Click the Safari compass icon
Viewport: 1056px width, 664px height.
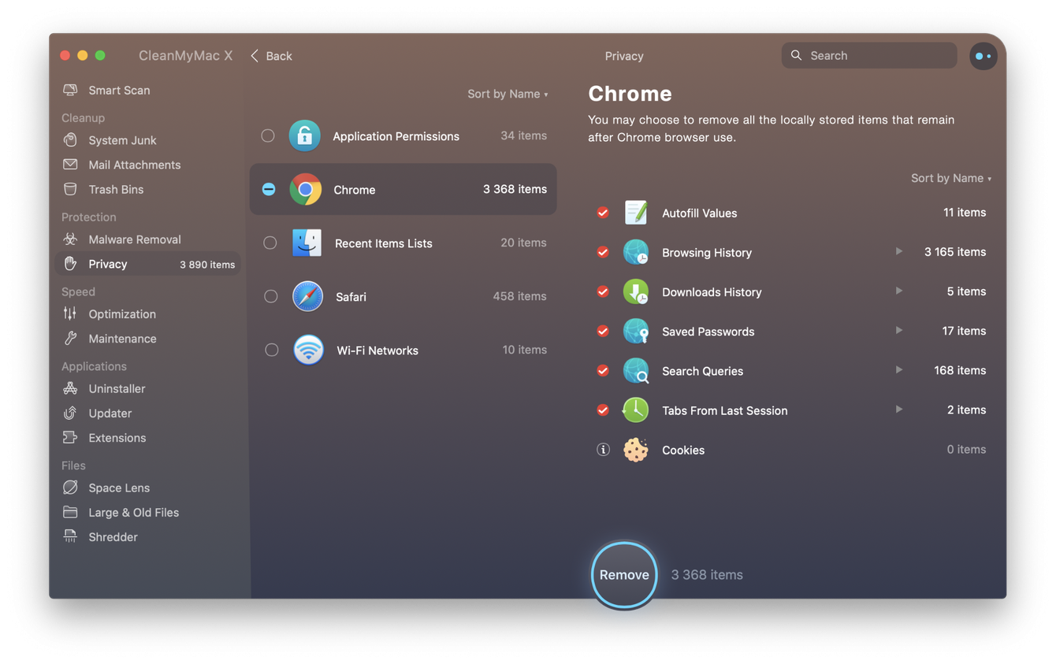307,296
